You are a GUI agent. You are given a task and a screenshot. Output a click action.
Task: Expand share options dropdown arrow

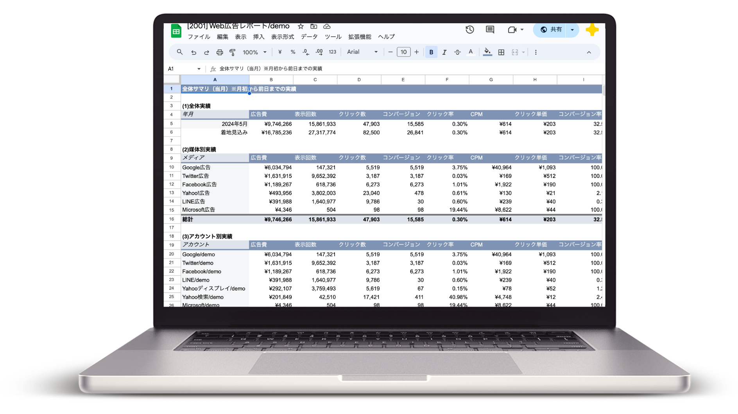click(x=572, y=30)
